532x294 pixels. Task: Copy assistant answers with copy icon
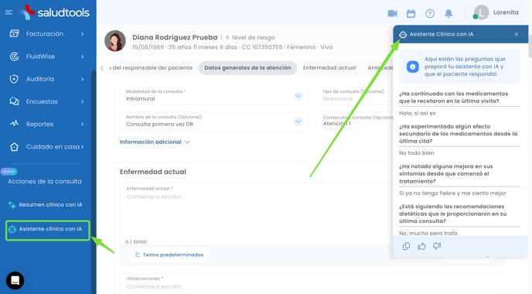pos(406,246)
